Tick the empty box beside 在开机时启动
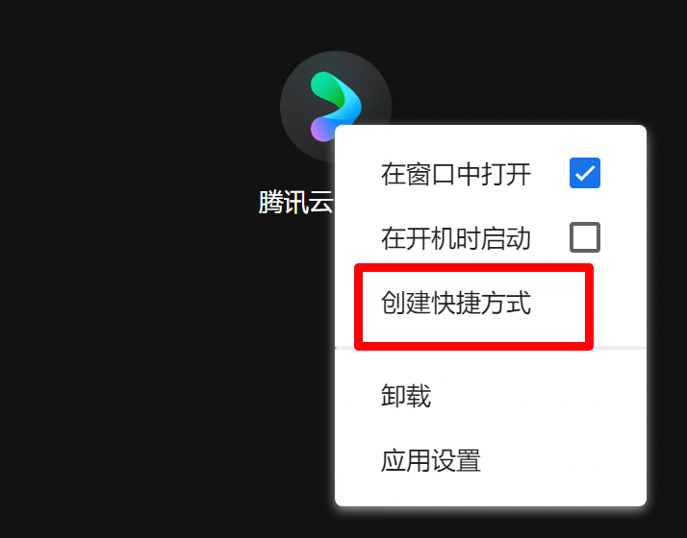687x538 pixels. click(x=585, y=237)
